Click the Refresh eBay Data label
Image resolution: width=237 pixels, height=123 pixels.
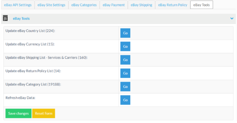pos(20,98)
